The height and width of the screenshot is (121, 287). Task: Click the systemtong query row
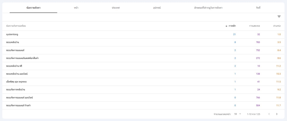point(12,34)
